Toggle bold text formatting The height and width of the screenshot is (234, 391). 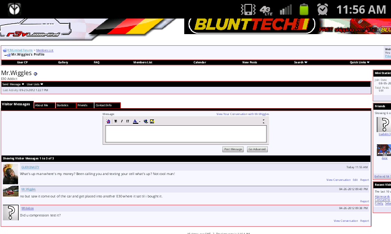[x=115, y=121]
